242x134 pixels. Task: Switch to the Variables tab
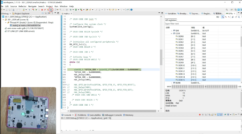172,14
